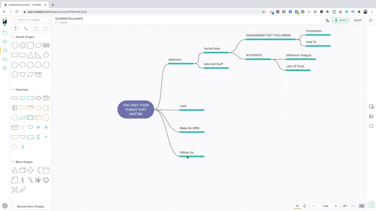Collapse the Simple Shapes section
This screenshot has height=211, width=376.
pyautogui.click(x=13, y=37)
